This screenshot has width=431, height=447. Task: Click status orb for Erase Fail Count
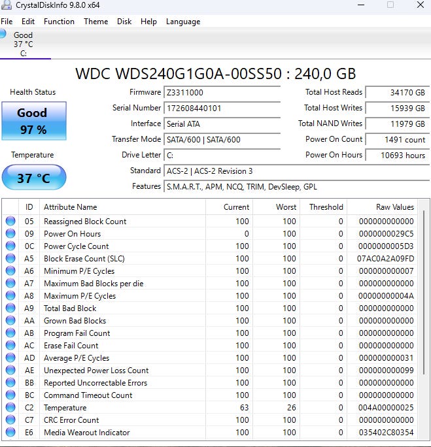(x=10, y=345)
